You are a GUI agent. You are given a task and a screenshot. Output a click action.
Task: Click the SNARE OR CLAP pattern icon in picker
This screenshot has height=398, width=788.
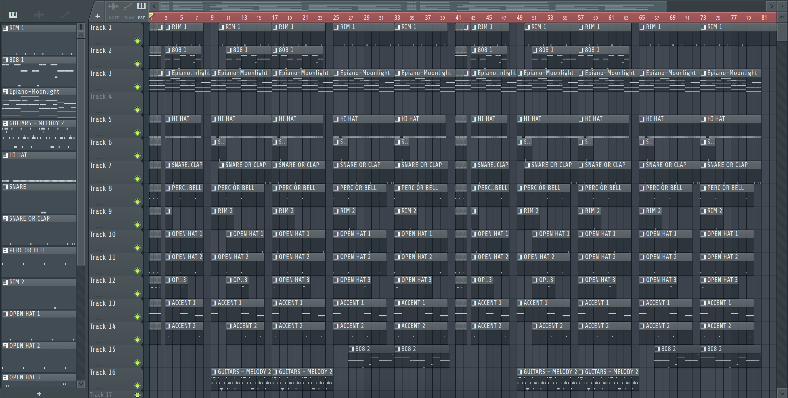pyautogui.click(x=5, y=219)
